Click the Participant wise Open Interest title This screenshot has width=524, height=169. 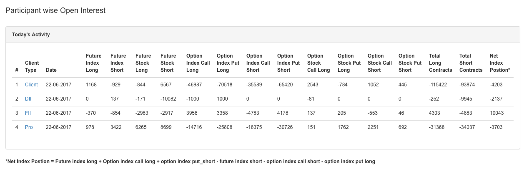pyautogui.click(x=55, y=10)
